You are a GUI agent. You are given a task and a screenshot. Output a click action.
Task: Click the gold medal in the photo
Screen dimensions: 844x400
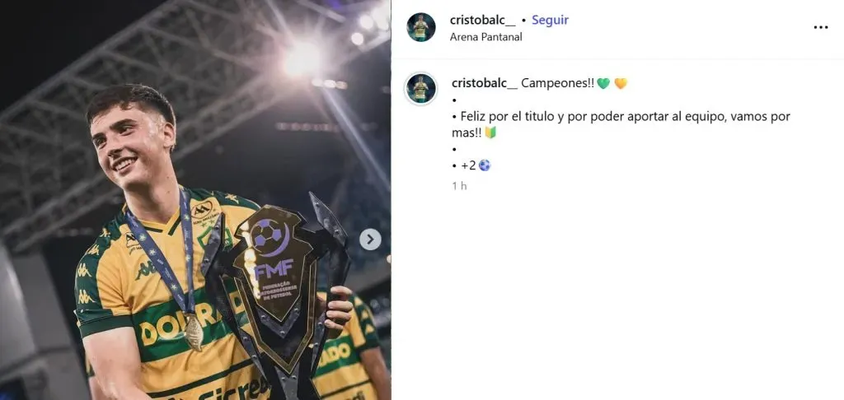pos(195,332)
